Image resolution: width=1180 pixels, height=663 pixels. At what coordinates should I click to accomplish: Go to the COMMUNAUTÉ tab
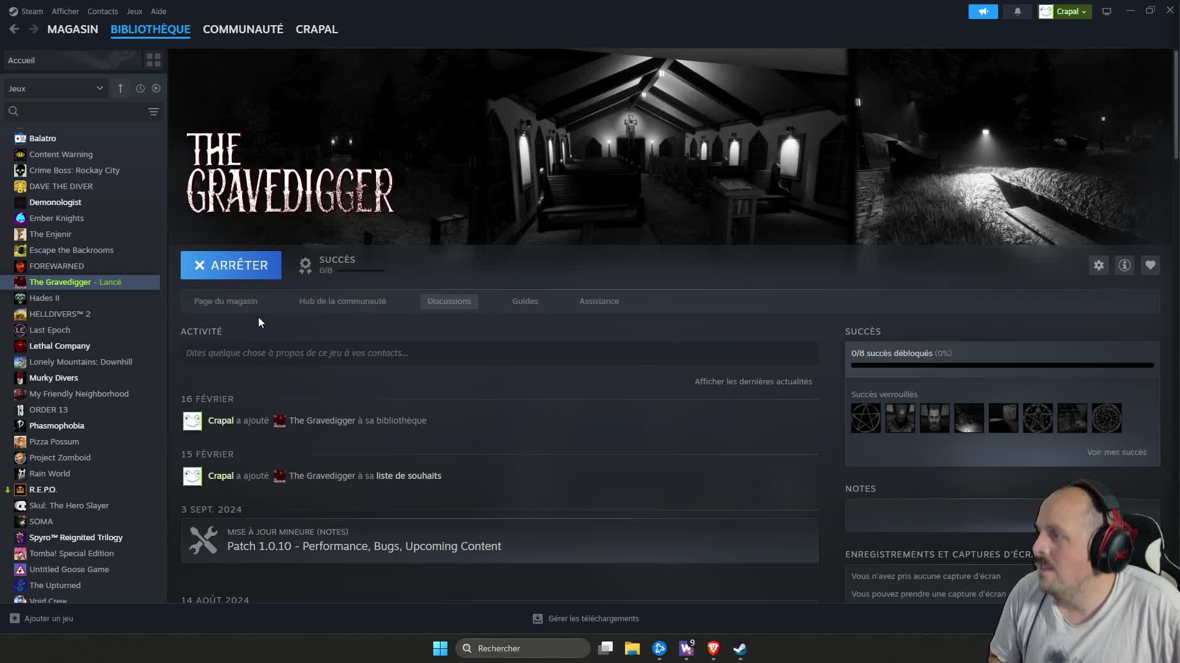pos(243,29)
